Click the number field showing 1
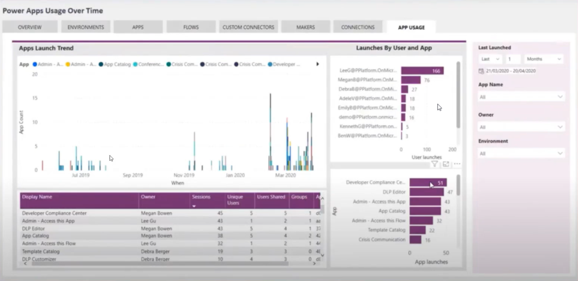Viewport: 578px width, 281px height. [513, 59]
